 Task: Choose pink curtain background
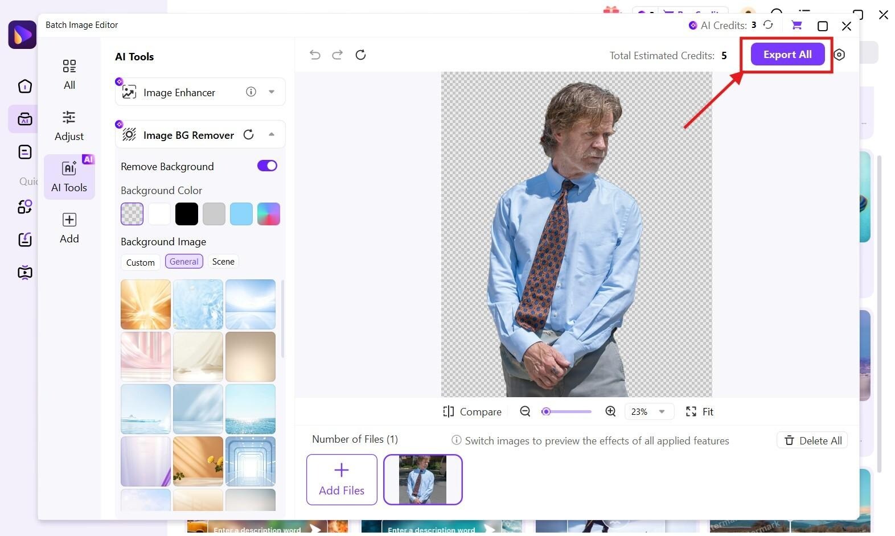click(146, 357)
